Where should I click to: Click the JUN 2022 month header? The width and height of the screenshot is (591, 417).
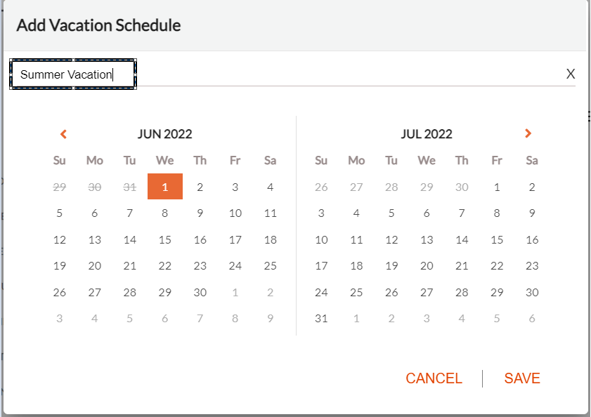point(164,134)
